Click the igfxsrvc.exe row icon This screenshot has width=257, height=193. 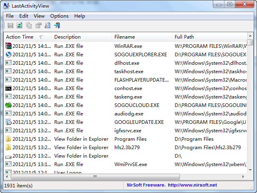pos(8,130)
